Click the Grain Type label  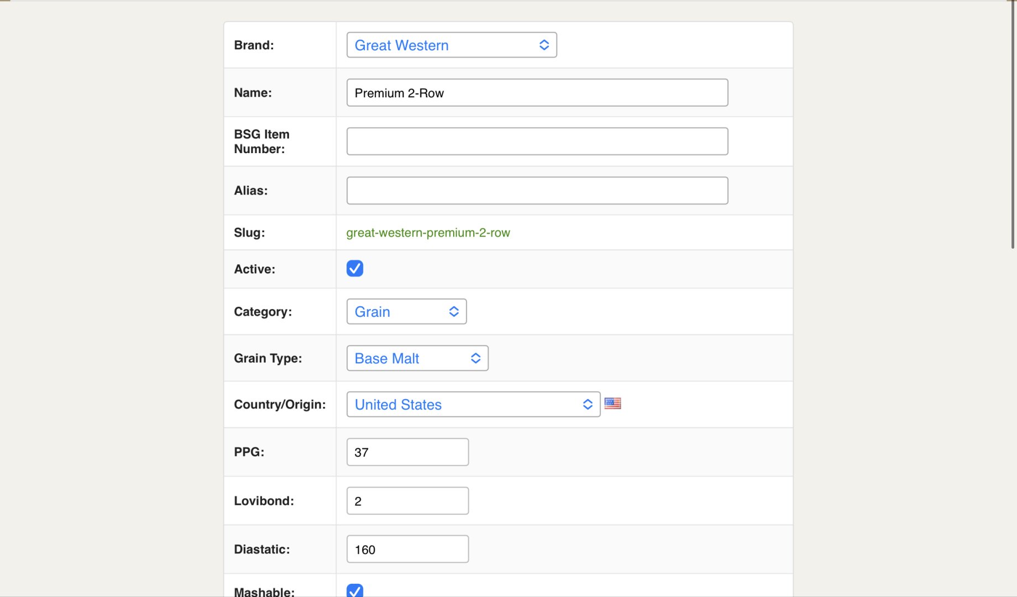[268, 358]
